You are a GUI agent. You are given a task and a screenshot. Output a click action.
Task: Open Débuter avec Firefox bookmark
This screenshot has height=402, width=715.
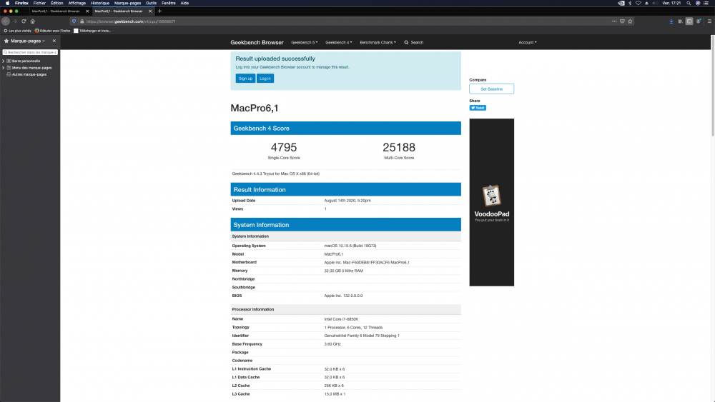point(52,31)
